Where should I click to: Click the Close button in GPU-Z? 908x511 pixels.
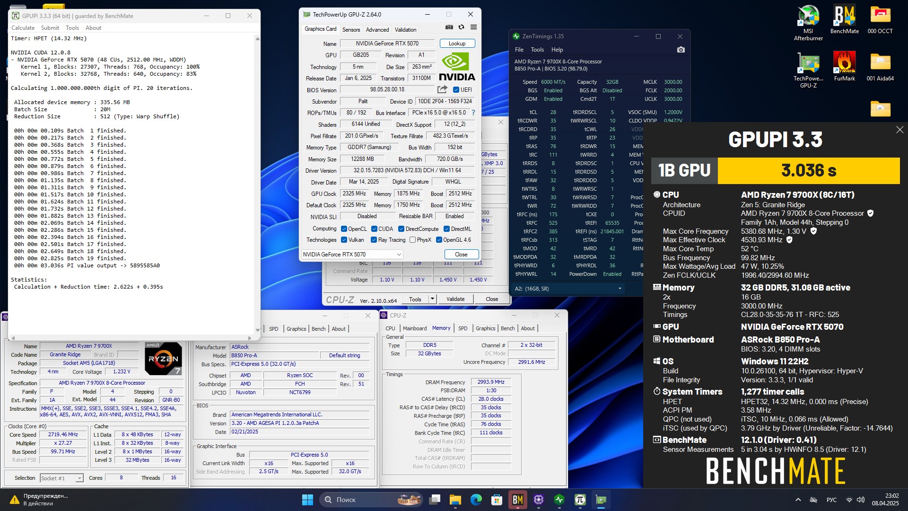click(x=461, y=255)
